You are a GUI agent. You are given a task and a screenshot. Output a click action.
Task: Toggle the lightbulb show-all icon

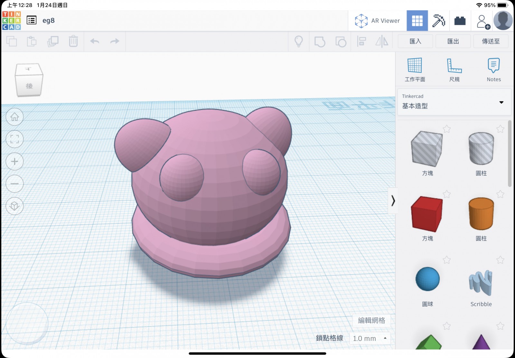pos(299,41)
